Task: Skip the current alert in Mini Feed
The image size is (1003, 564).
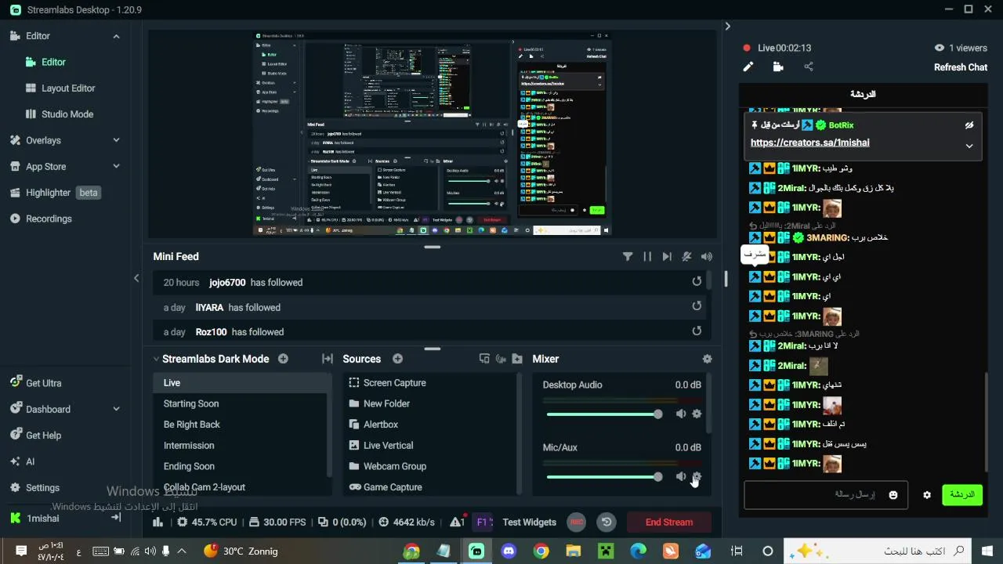Action: click(x=667, y=256)
